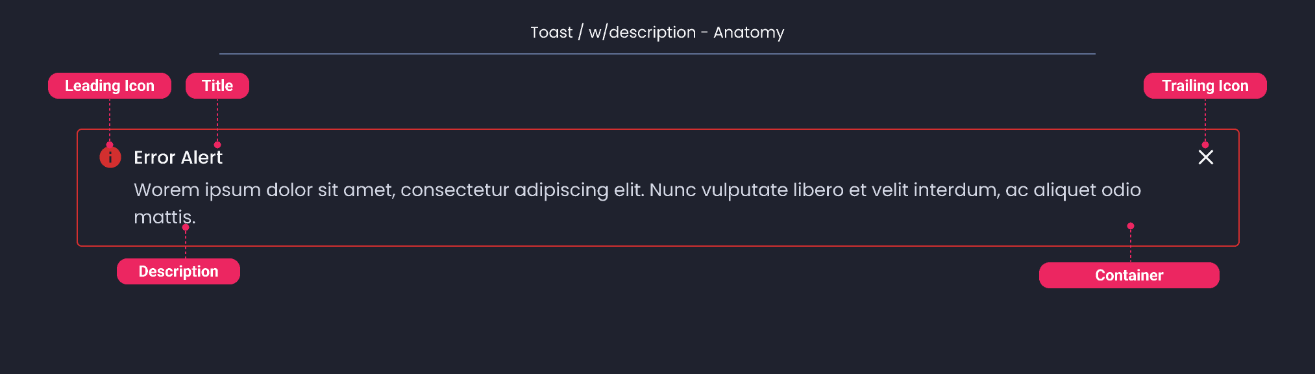Click the pink dot marker above the Error Alert title
1315x374 pixels.
point(217,144)
